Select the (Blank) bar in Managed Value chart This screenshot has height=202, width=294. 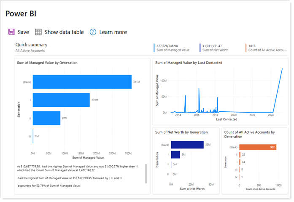click(82, 82)
